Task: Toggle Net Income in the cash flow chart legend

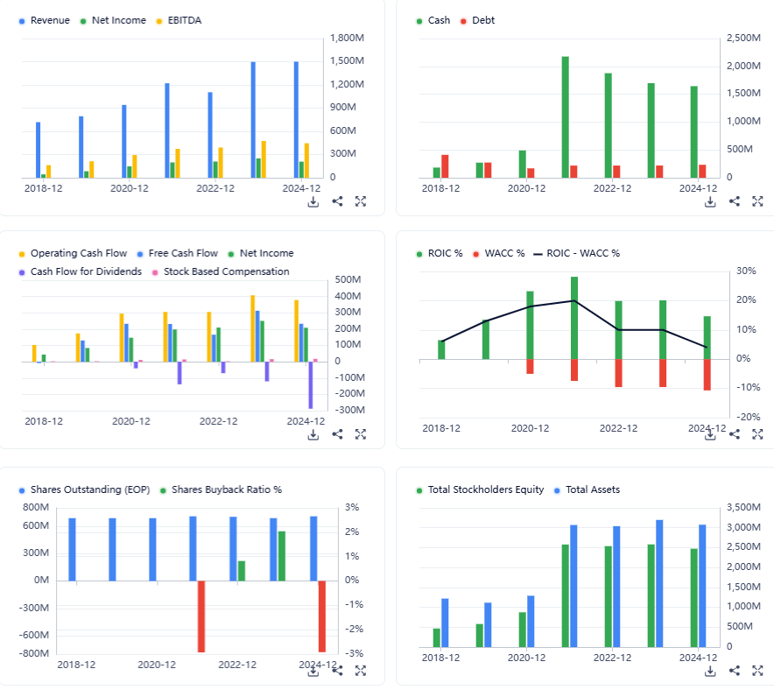Action: pyautogui.click(x=261, y=254)
